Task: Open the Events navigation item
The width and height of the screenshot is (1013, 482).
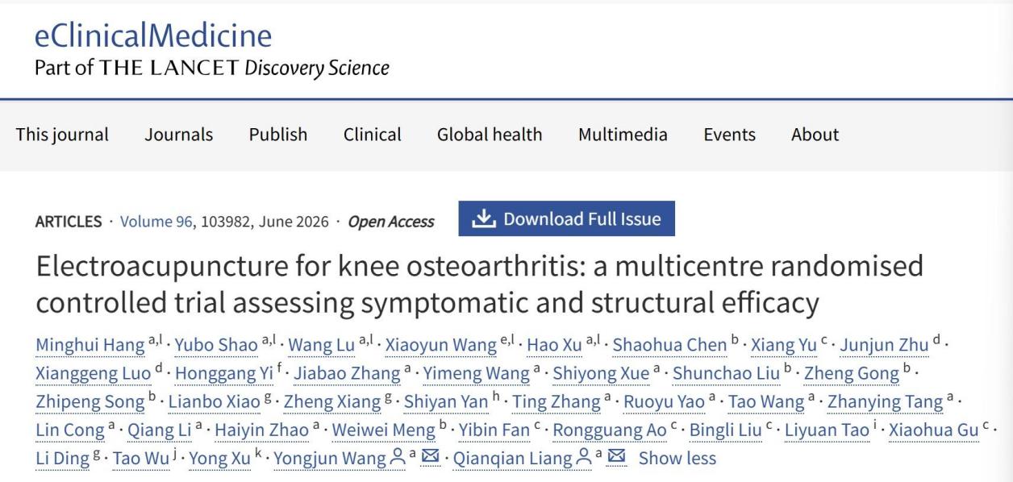Action: click(x=729, y=135)
